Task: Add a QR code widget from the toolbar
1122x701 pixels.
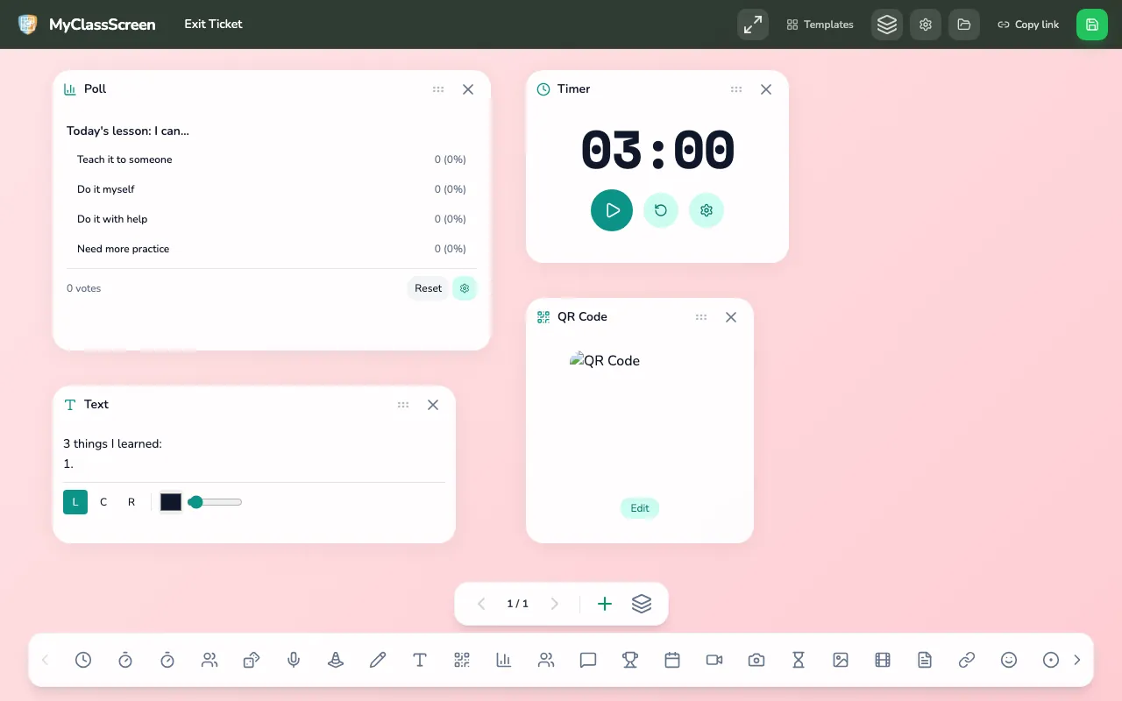Action: point(462,660)
